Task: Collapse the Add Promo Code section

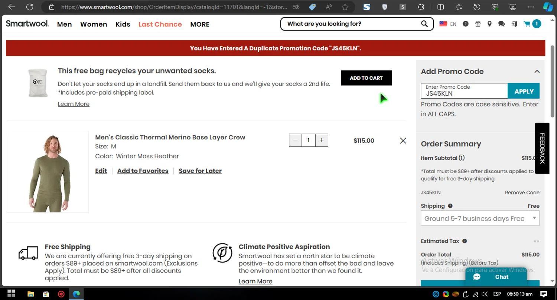Action: coord(537,72)
